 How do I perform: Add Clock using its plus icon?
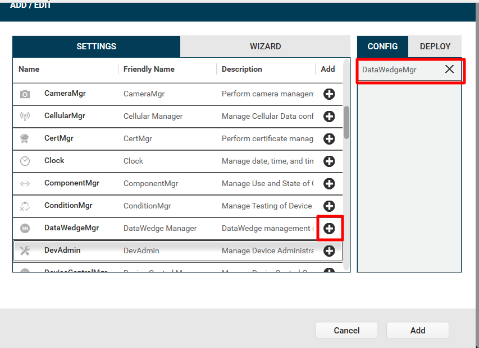329,161
